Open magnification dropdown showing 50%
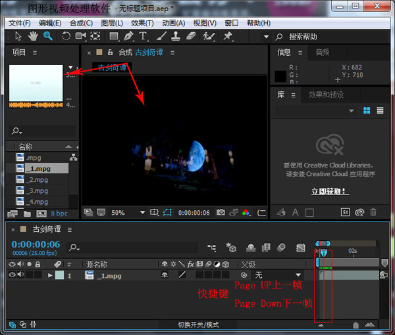This screenshot has height=335, width=395. pos(128,213)
